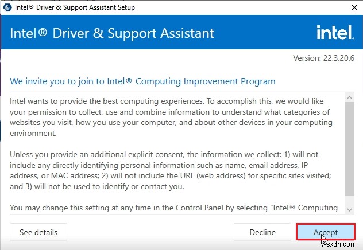Click the line starting 'You may change this setting'
363x250 pixels.
click(173, 208)
